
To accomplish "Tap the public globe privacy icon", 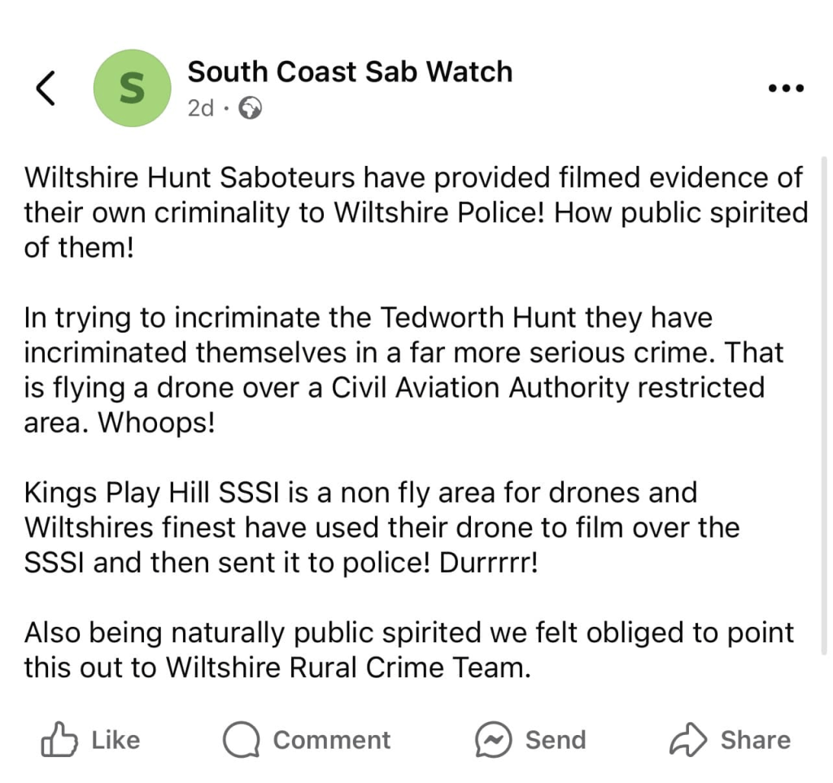I will (x=250, y=108).
